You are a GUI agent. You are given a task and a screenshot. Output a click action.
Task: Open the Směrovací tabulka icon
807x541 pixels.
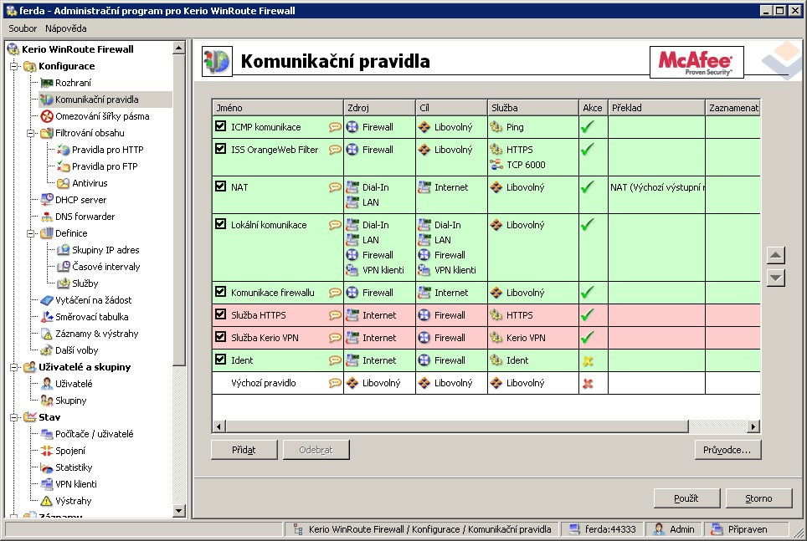(x=47, y=317)
